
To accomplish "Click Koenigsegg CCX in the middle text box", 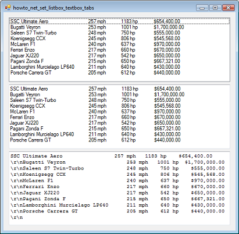I will point(27,106).
